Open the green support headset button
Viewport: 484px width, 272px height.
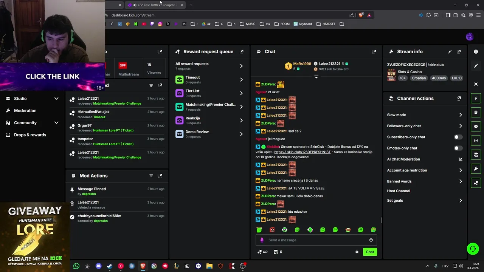tap(472, 249)
